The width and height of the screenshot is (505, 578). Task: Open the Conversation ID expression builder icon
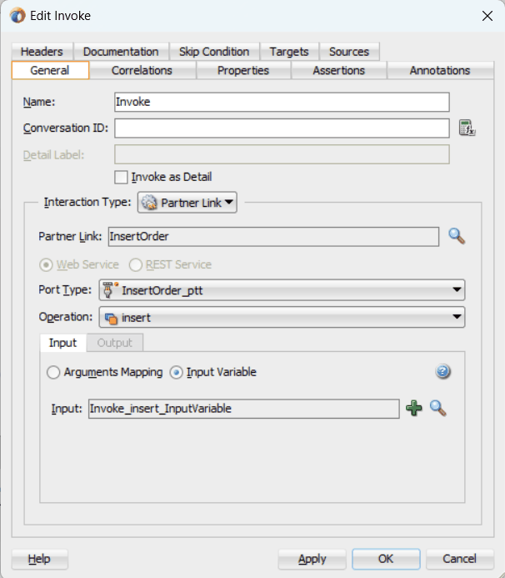(x=467, y=128)
